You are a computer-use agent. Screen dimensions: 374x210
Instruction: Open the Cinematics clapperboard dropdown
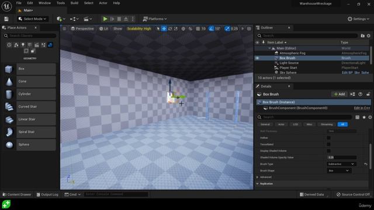pos(88,19)
